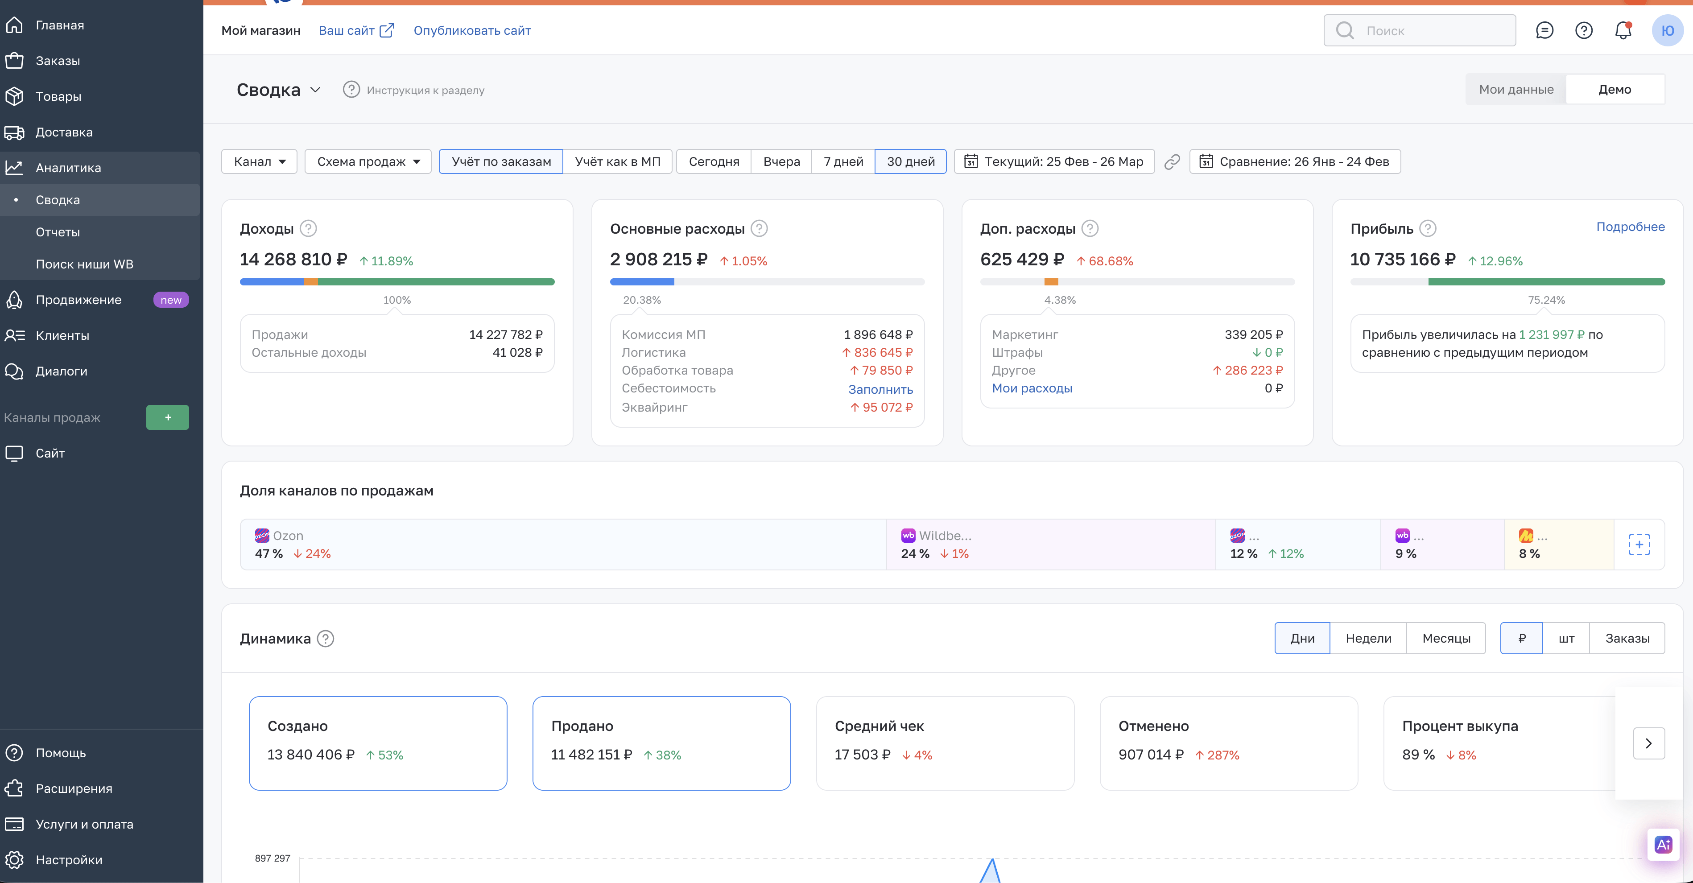Click the link icon between date ranges
Viewport: 1693px width, 883px height.
1172,161
